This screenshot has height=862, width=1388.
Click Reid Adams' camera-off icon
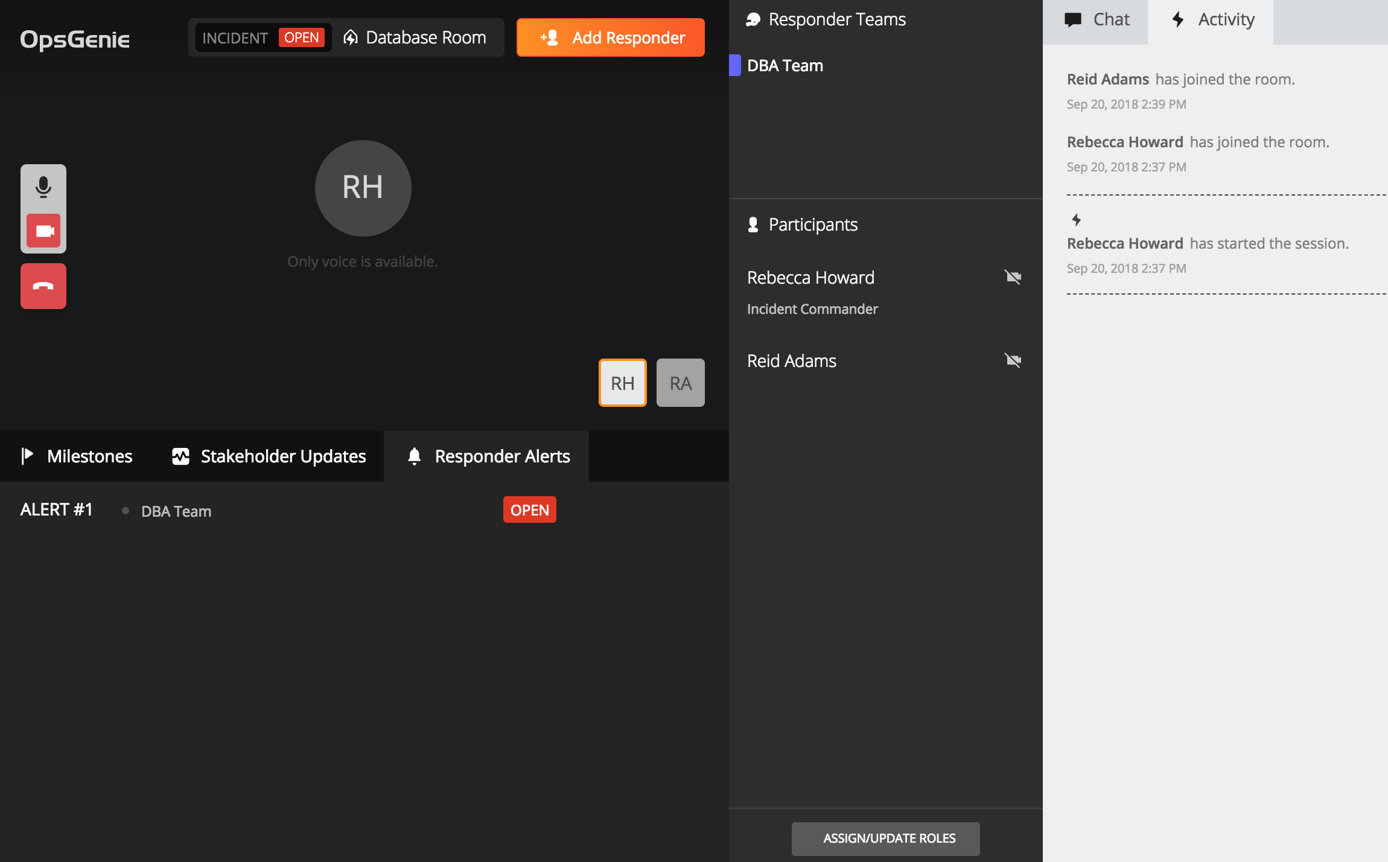pyautogui.click(x=1013, y=360)
